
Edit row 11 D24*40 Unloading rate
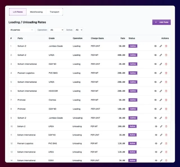click(x=161, y=135)
